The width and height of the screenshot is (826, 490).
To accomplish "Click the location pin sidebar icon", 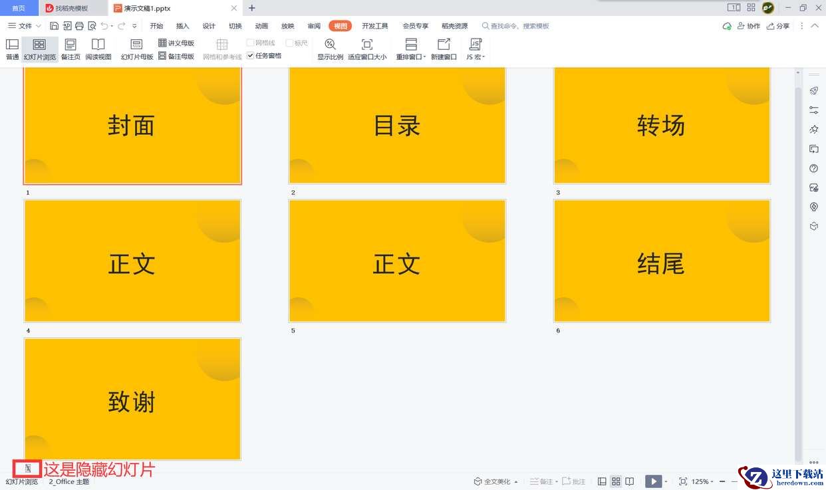I will click(x=813, y=207).
